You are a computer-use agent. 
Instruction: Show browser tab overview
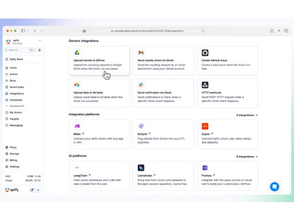click(286, 31)
